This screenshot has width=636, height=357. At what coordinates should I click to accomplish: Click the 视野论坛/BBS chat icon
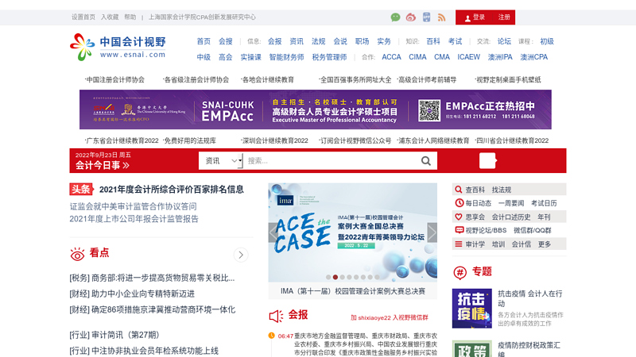click(x=460, y=230)
